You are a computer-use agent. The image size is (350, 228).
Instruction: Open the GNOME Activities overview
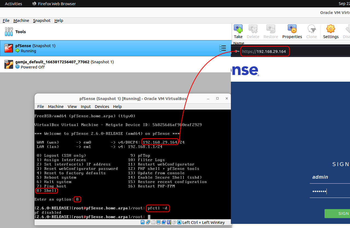[x=13, y=4]
